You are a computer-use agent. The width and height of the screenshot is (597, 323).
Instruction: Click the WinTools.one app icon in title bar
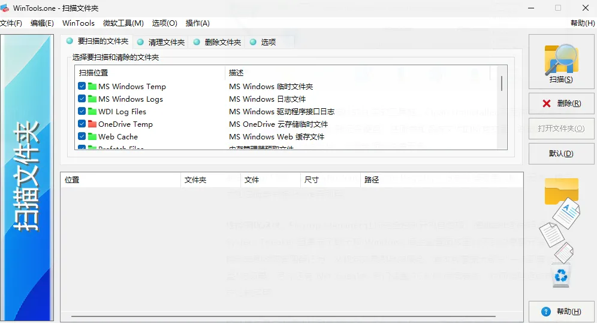tap(5, 8)
